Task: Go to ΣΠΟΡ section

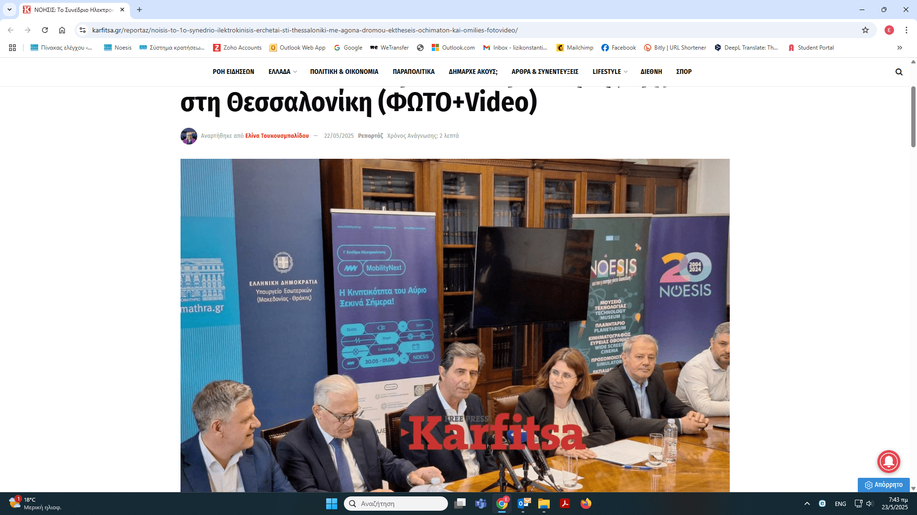Action: pos(683,72)
